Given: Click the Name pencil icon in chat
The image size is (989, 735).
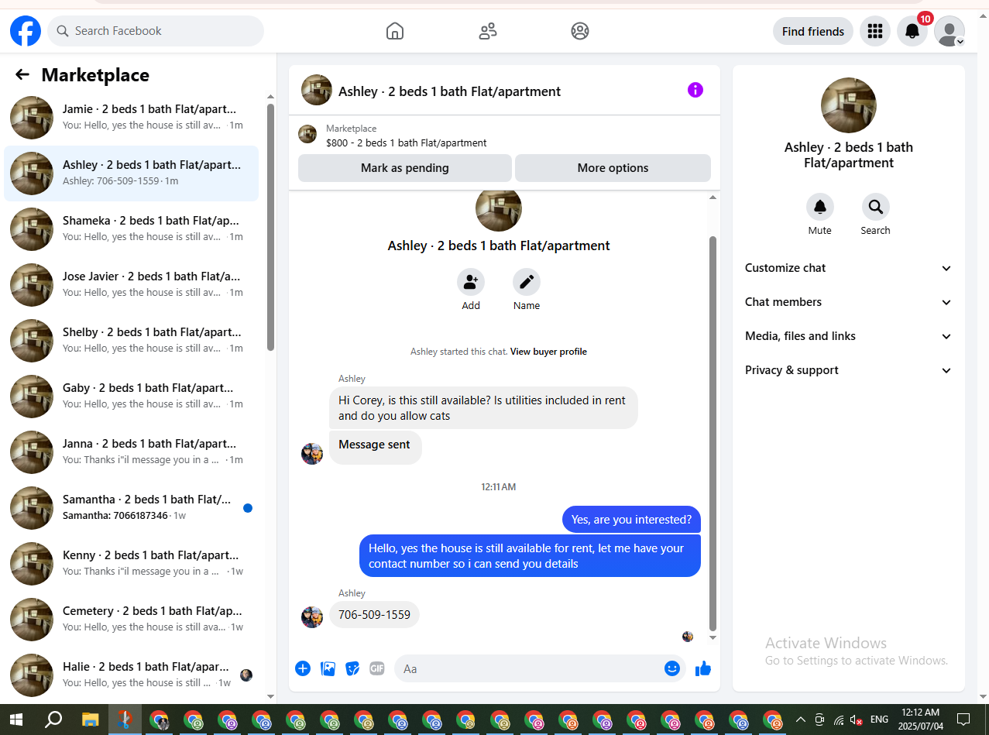Looking at the screenshot, I should pyautogui.click(x=527, y=283).
